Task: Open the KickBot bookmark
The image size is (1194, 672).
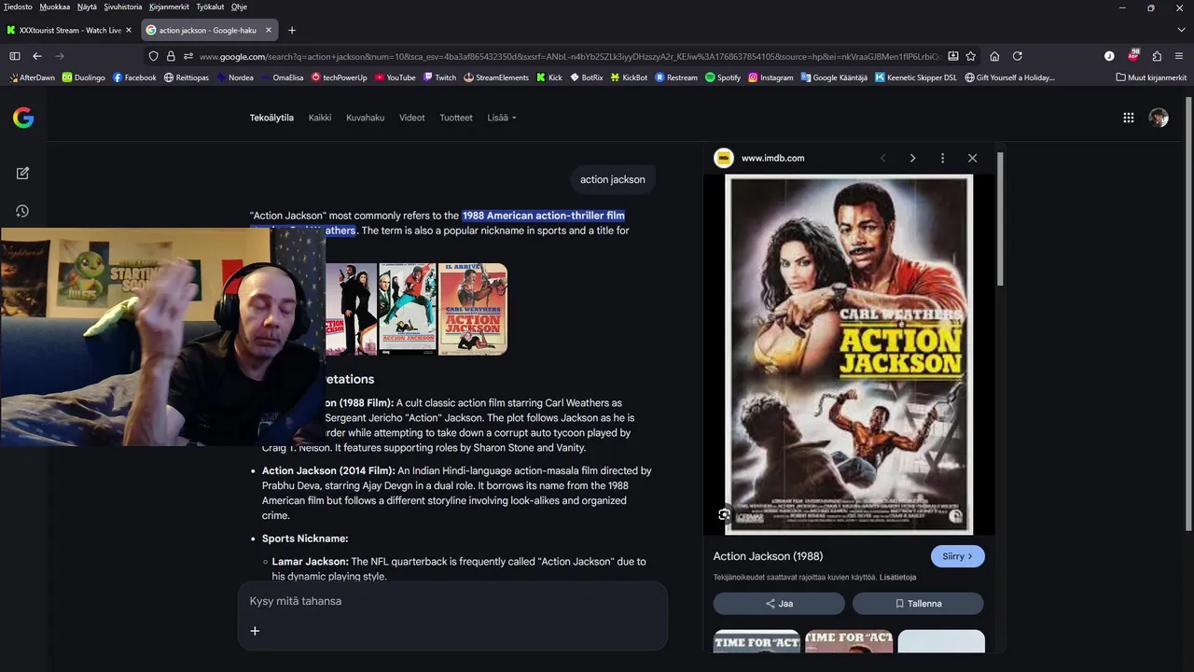Action: [x=629, y=77]
